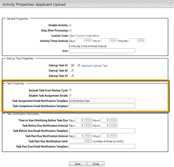Decrease Task Before Due Interval Days value
This screenshot has width=174, height=167.
pos(86,125)
